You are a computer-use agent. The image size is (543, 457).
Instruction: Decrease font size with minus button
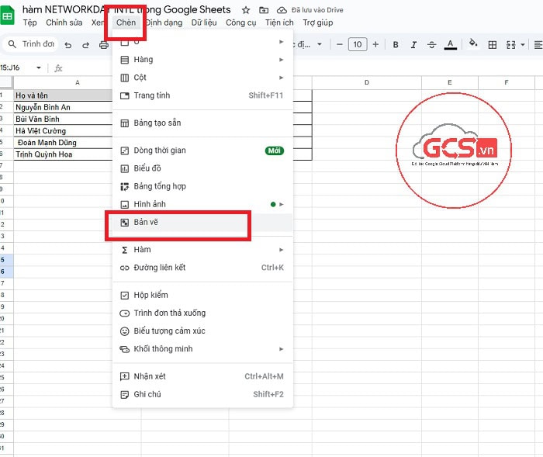click(339, 44)
